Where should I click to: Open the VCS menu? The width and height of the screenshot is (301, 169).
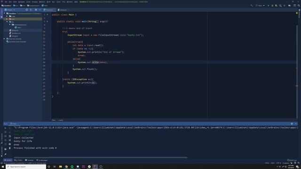63,2
